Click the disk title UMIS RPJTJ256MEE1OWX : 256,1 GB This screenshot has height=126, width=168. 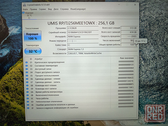click(81, 23)
